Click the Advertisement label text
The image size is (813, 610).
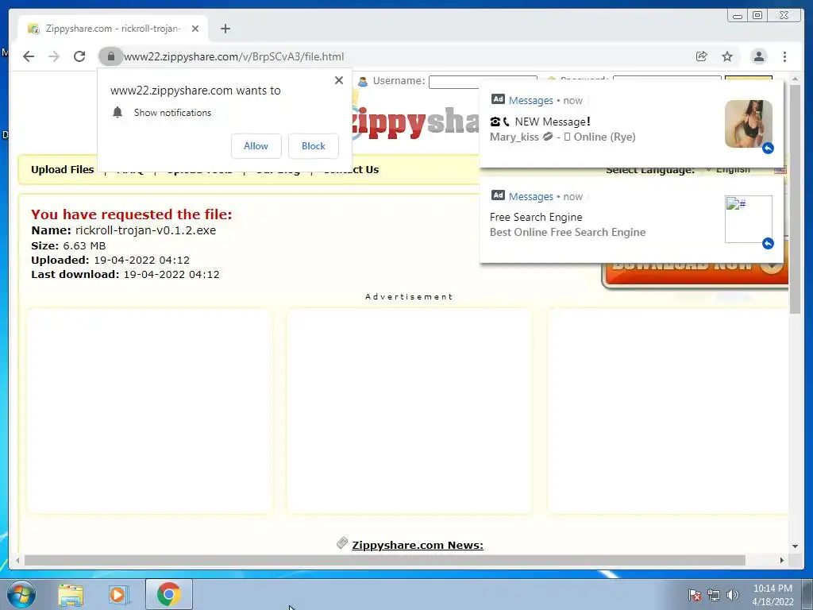[409, 297]
